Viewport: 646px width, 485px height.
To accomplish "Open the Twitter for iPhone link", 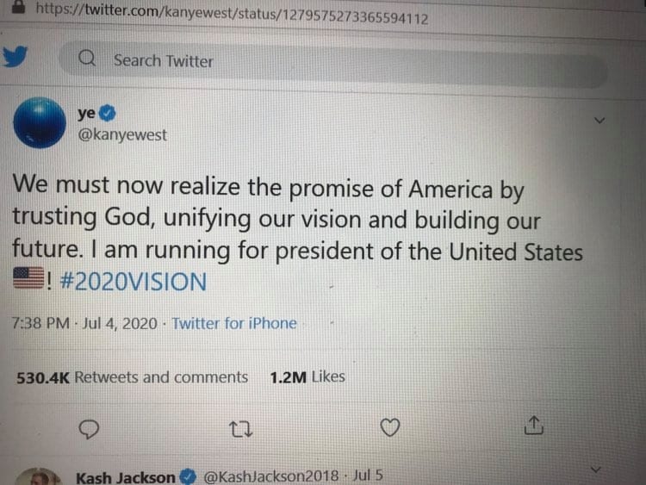I will [234, 324].
